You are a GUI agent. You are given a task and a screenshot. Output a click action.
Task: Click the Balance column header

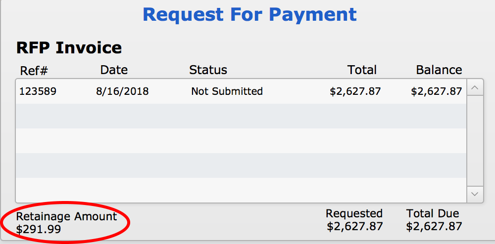[x=439, y=70]
